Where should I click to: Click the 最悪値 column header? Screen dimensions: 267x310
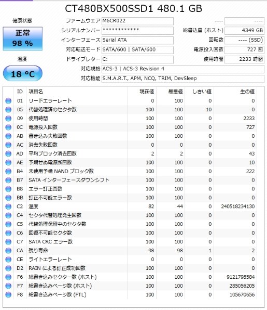pos(175,92)
